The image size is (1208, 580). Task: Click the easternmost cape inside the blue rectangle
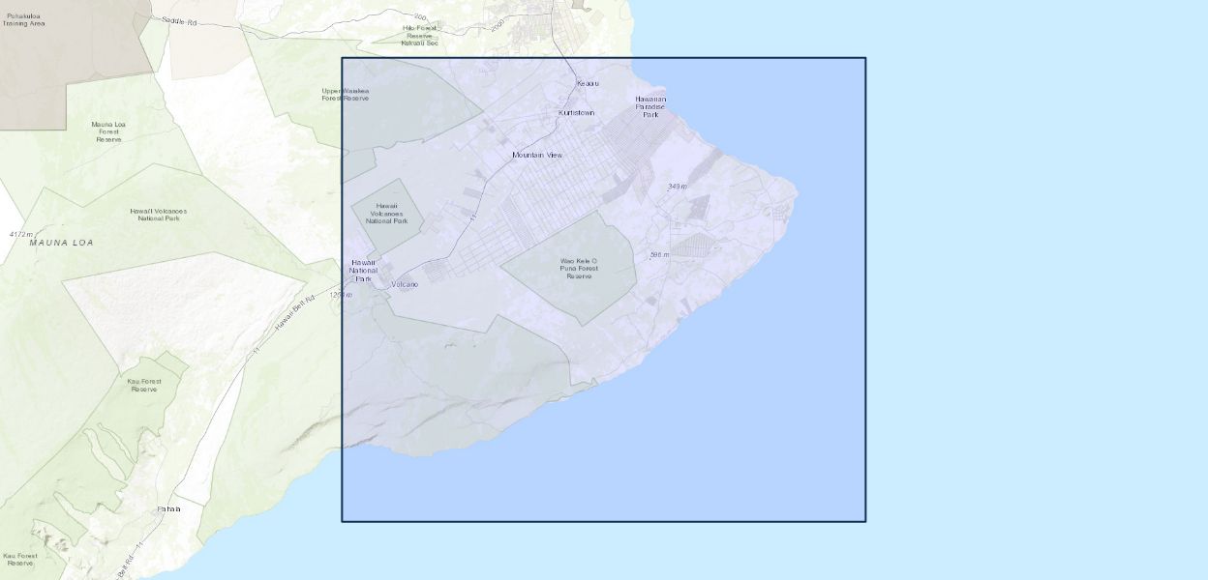click(797, 193)
